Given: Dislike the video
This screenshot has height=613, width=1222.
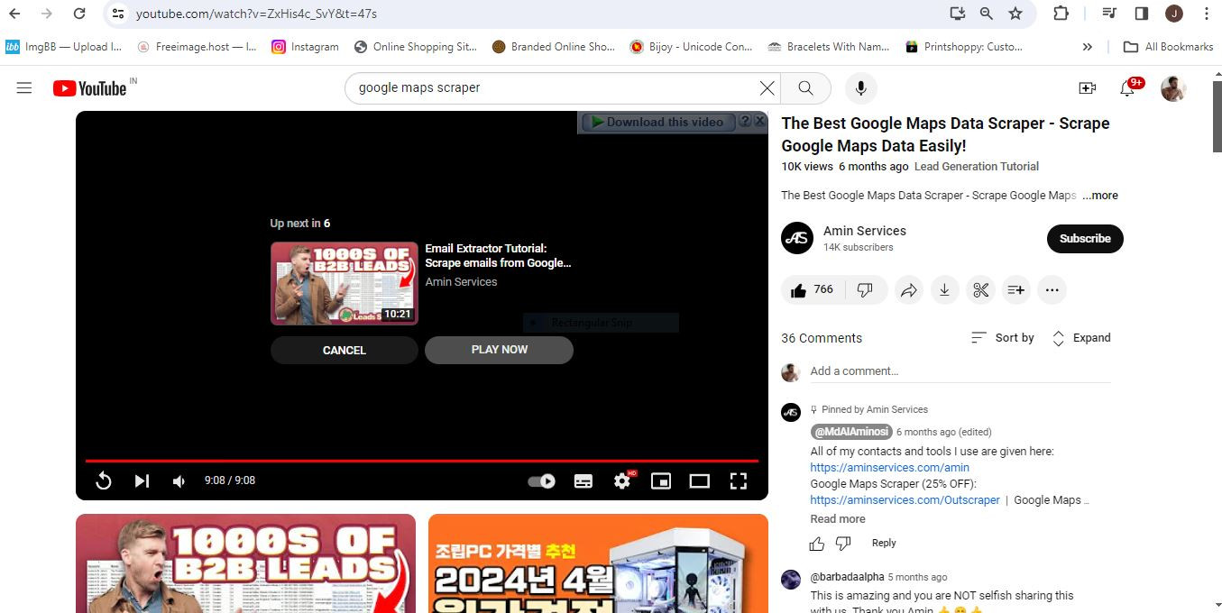Looking at the screenshot, I should point(865,289).
